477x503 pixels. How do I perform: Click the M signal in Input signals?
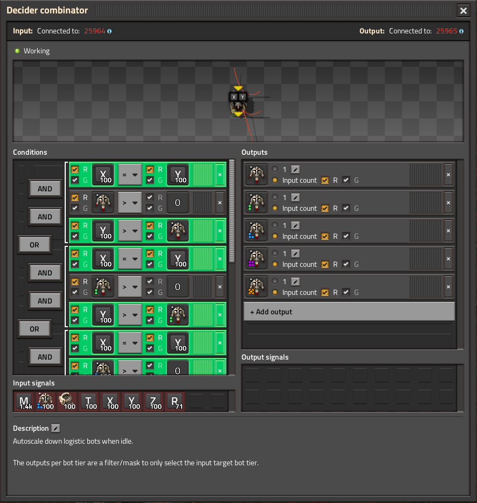pyautogui.click(x=24, y=401)
